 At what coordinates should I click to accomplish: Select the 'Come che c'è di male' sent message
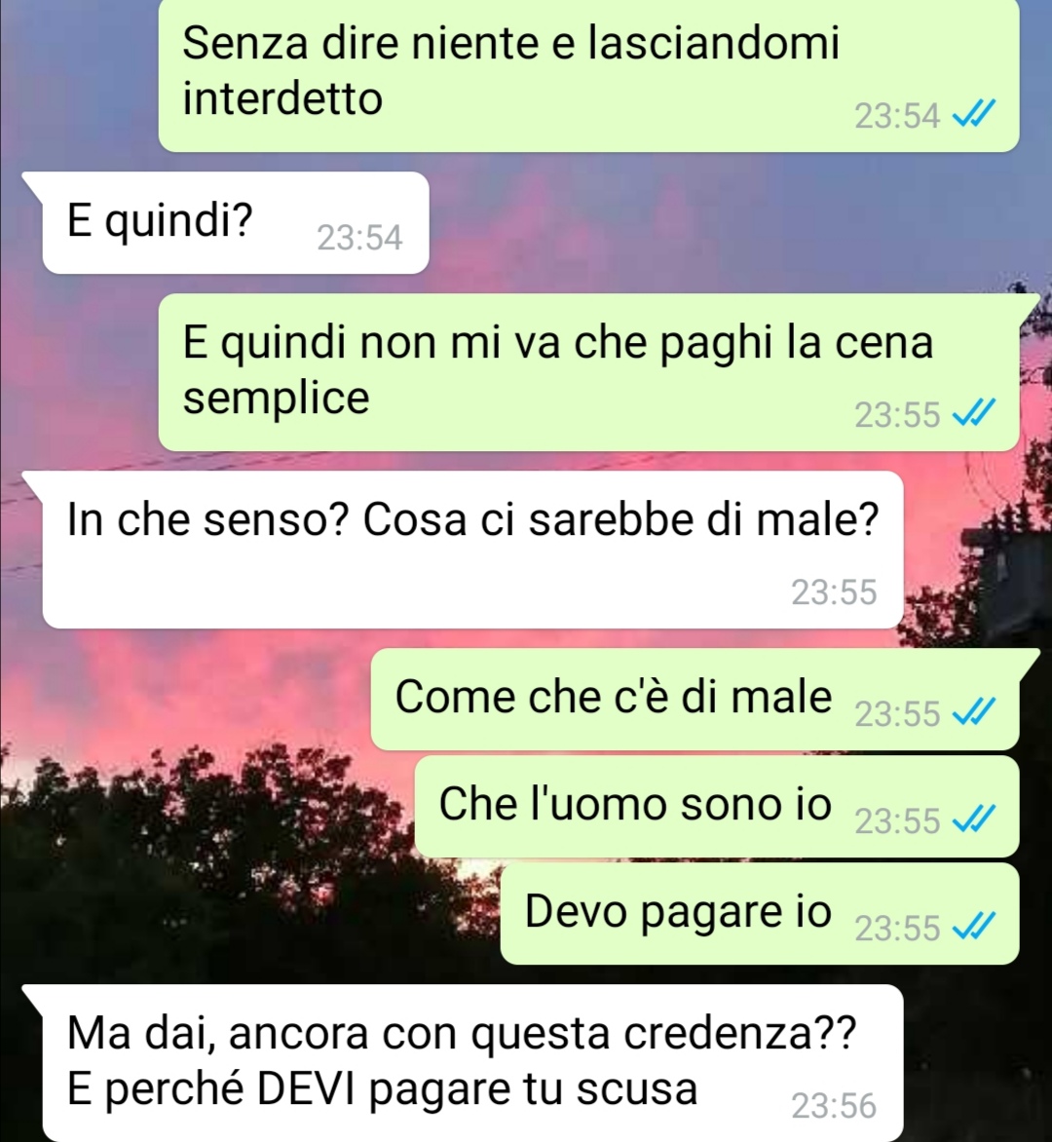click(x=695, y=700)
